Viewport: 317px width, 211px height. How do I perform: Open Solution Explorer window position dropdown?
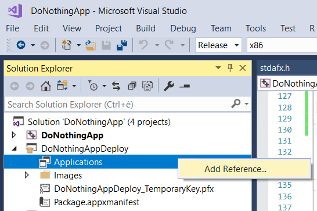(x=218, y=67)
